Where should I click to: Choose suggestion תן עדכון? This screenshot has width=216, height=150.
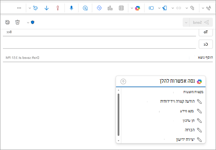pyautogui.click(x=189, y=120)
